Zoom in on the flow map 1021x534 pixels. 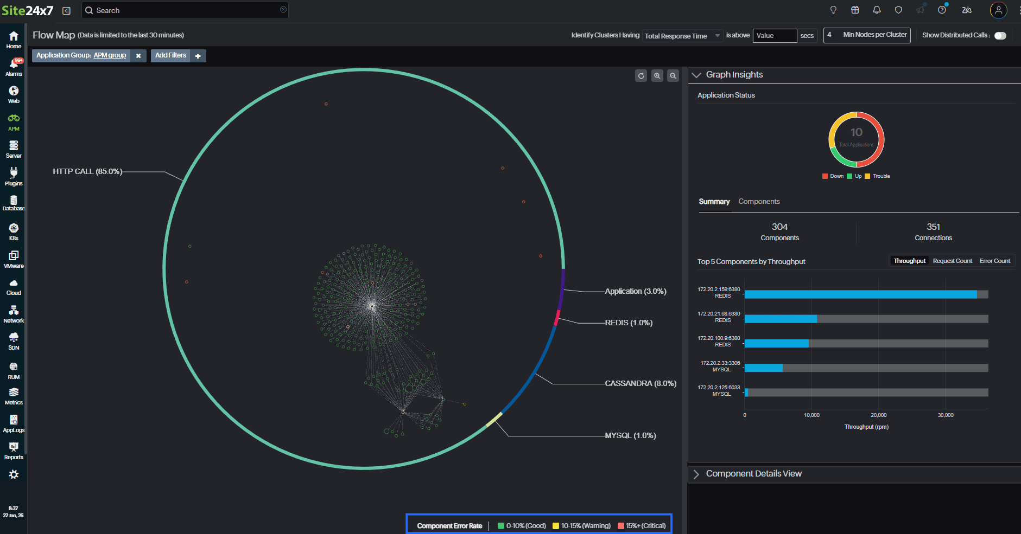[x=657, y=75]
